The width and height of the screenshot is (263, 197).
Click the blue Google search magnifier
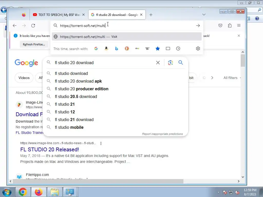tap(181, 63)
